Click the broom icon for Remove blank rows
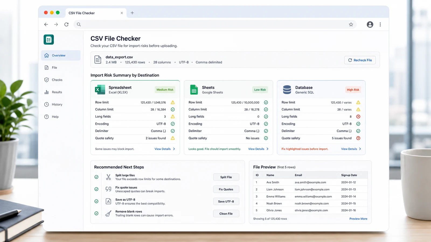Screen dimensions: 431x242 (x=108, y=213)
